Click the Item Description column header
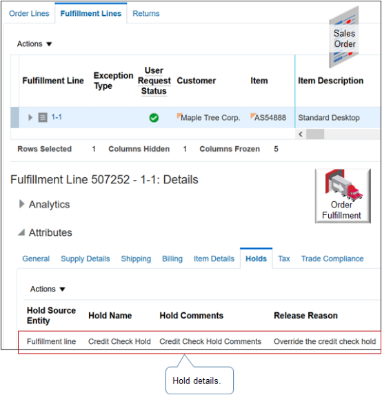 coord(330,81)
